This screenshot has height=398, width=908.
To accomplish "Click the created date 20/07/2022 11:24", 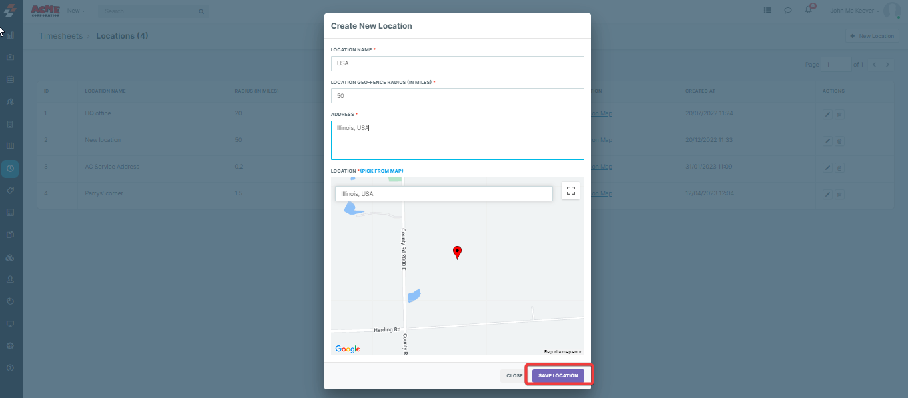I will [x=709, y=113].
